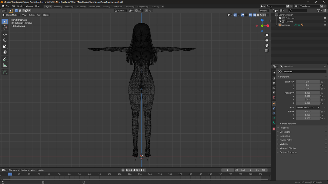
Task: Click the Outliner search field
Action: pos(298,10)
